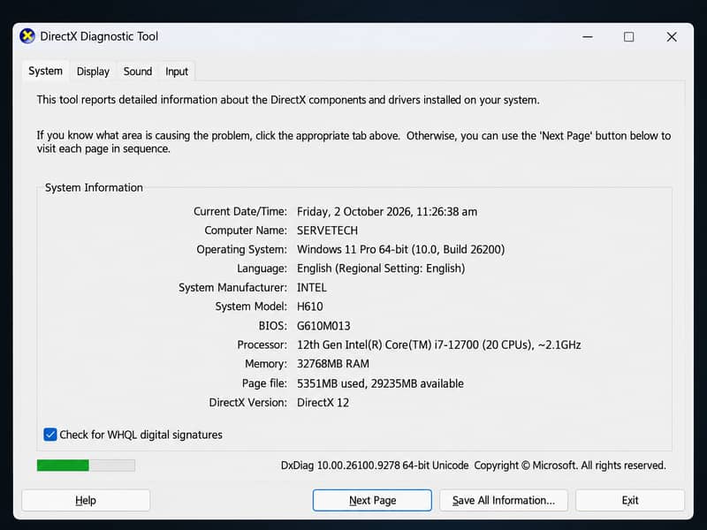This screenshot has width=707, height=530.
Task: Toggle Check for WHQL digital signatures checkbox
Action: click(x=50, y=435)
